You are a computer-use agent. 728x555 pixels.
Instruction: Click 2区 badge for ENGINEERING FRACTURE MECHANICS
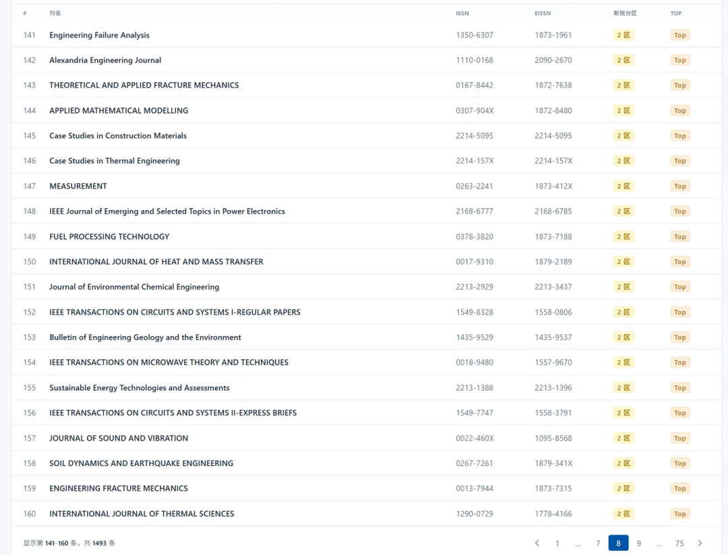(624, 488)
